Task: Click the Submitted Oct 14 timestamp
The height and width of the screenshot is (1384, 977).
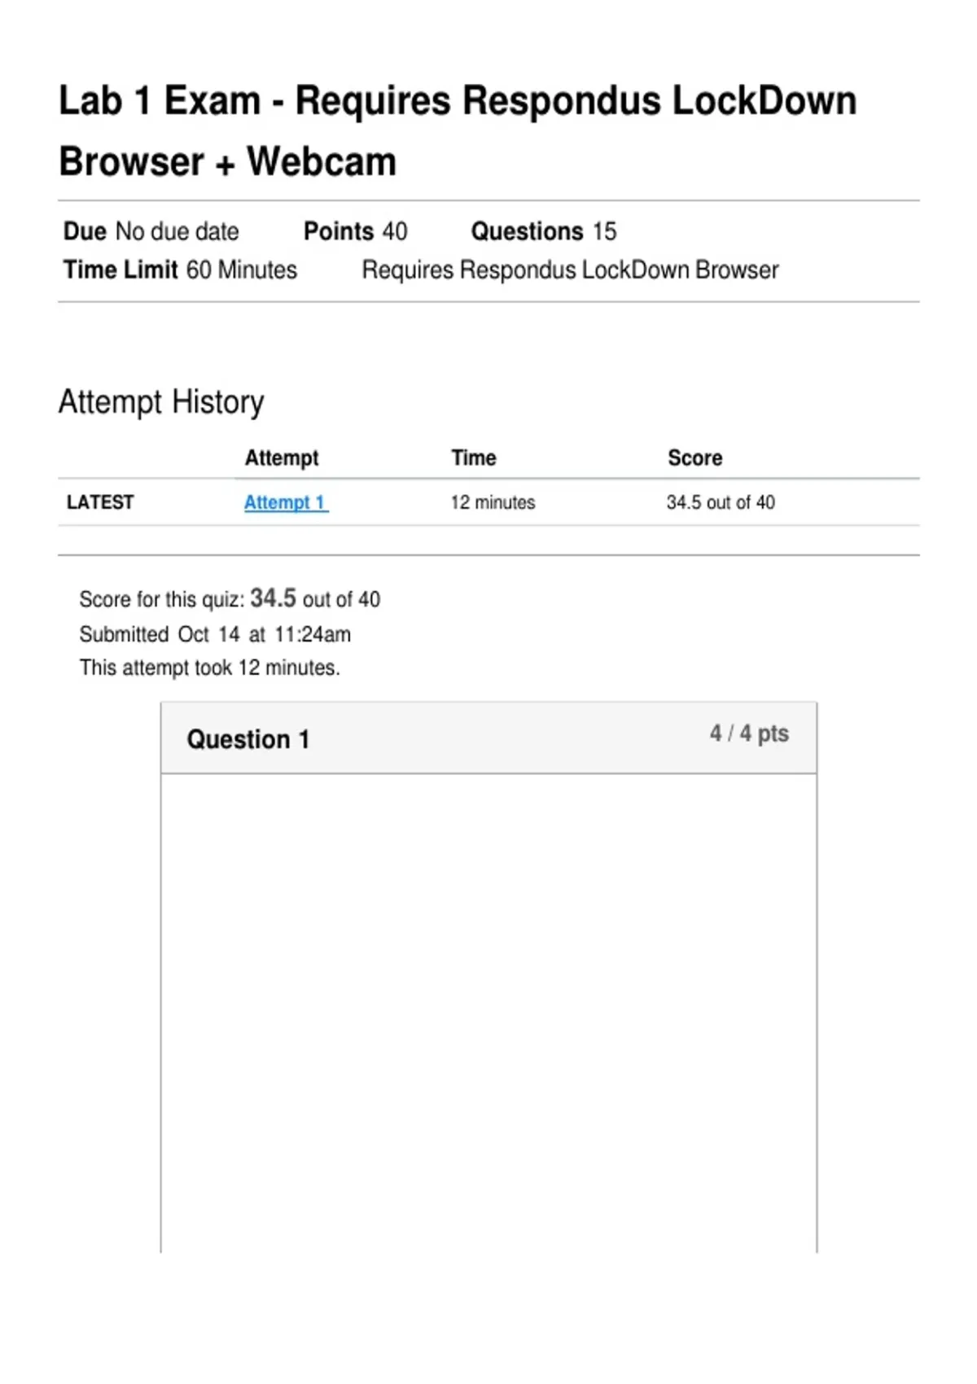Action: (215, 634)
